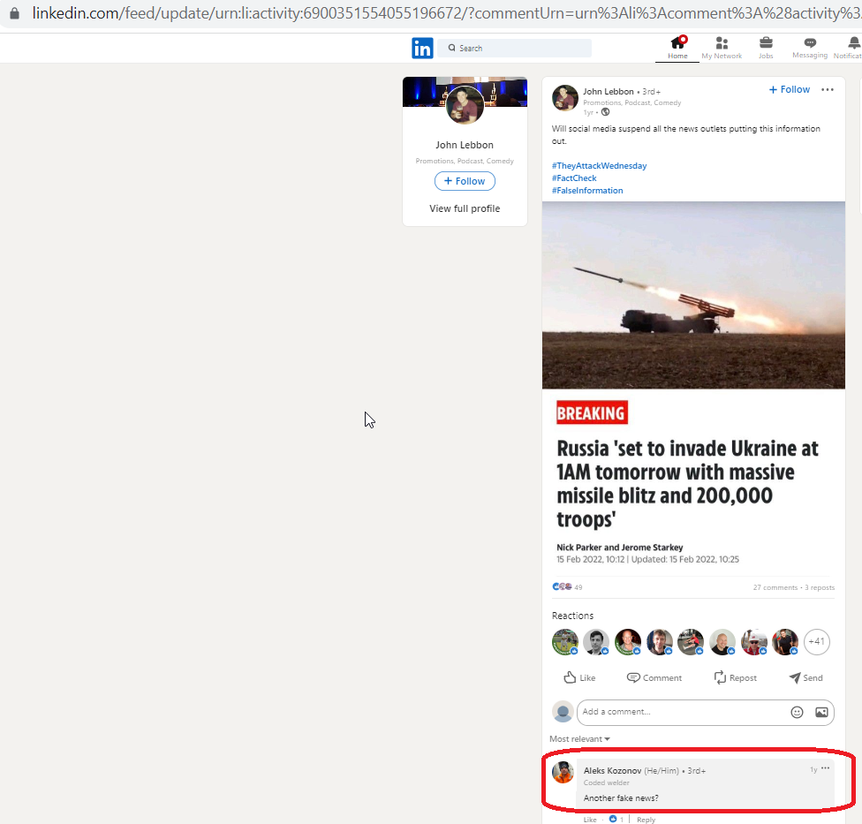Click the Comment action button
Viewport: 862px width, 824px height.
[654, 677]
